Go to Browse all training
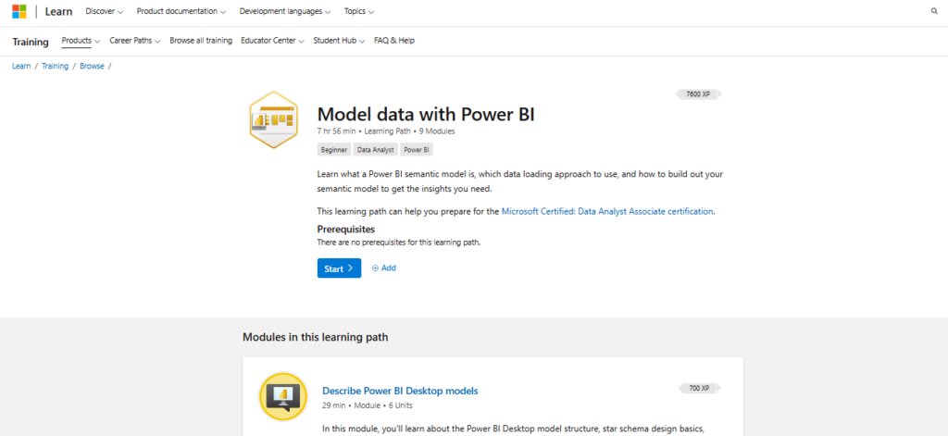 201,41
